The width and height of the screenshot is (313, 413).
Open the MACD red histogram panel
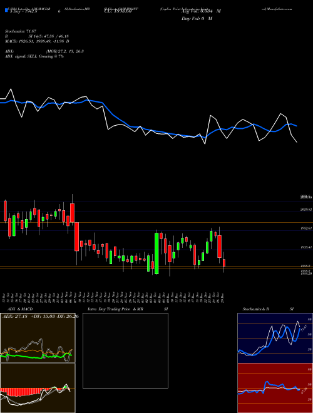pos(38,388)
